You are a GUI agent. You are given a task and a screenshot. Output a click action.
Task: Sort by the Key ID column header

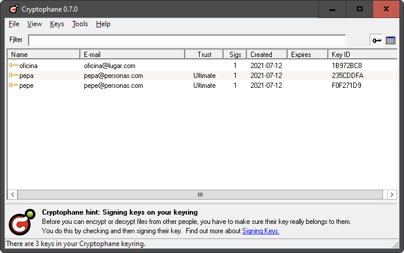pyautogui.click(x=363, y=55)
